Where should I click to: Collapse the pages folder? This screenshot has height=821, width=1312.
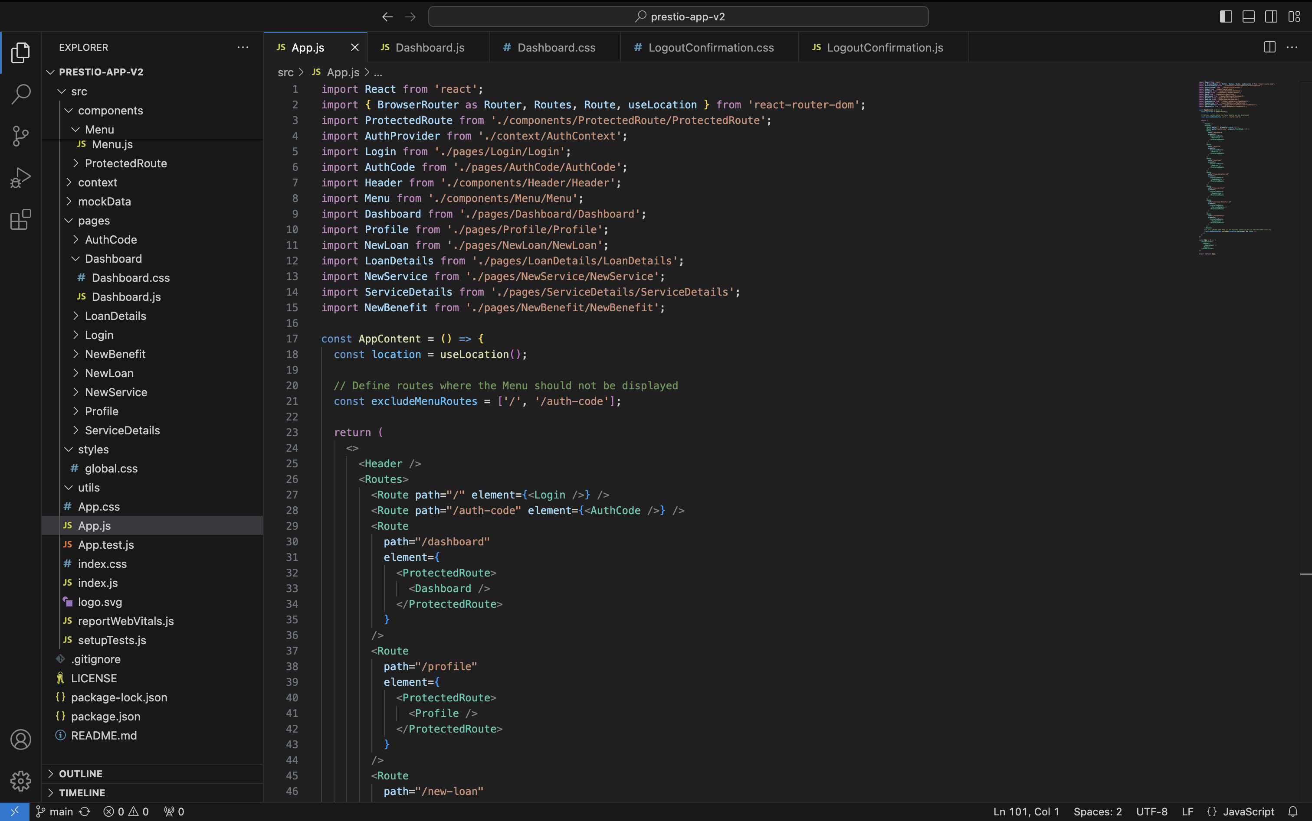(x=93, y=221)
